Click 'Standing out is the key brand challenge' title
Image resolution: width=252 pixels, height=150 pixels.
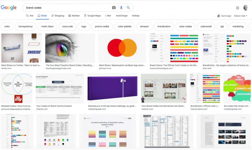(112, 106)
